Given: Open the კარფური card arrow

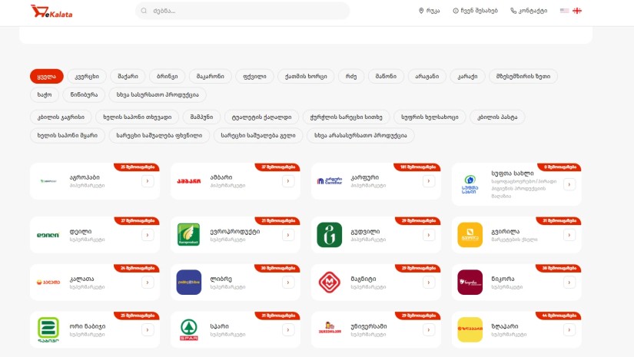Looking at the screenshot, I should pyautogui.click(x=429, y=181).
